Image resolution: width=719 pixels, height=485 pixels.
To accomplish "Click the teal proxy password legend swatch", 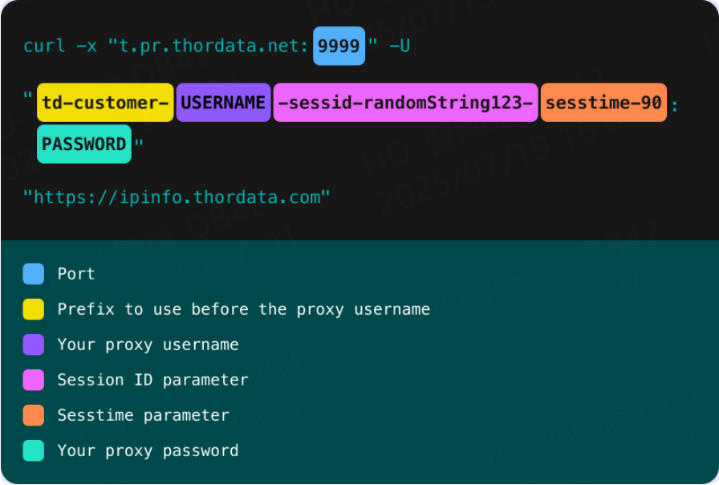I will [34, 450].
